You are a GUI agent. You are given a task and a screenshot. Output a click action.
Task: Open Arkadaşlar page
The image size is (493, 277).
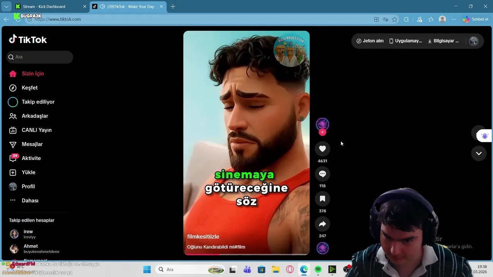[x=35, y=116]
